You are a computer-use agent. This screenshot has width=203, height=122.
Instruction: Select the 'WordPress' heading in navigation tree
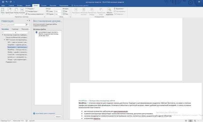click(17, 50)
